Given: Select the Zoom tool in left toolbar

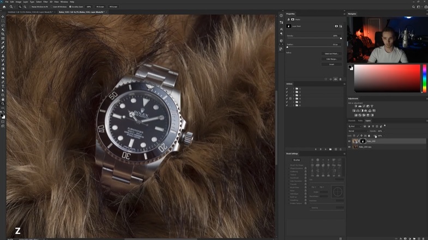Looking at the screenshot, I should pyautogui.click(x=3, y=104).
